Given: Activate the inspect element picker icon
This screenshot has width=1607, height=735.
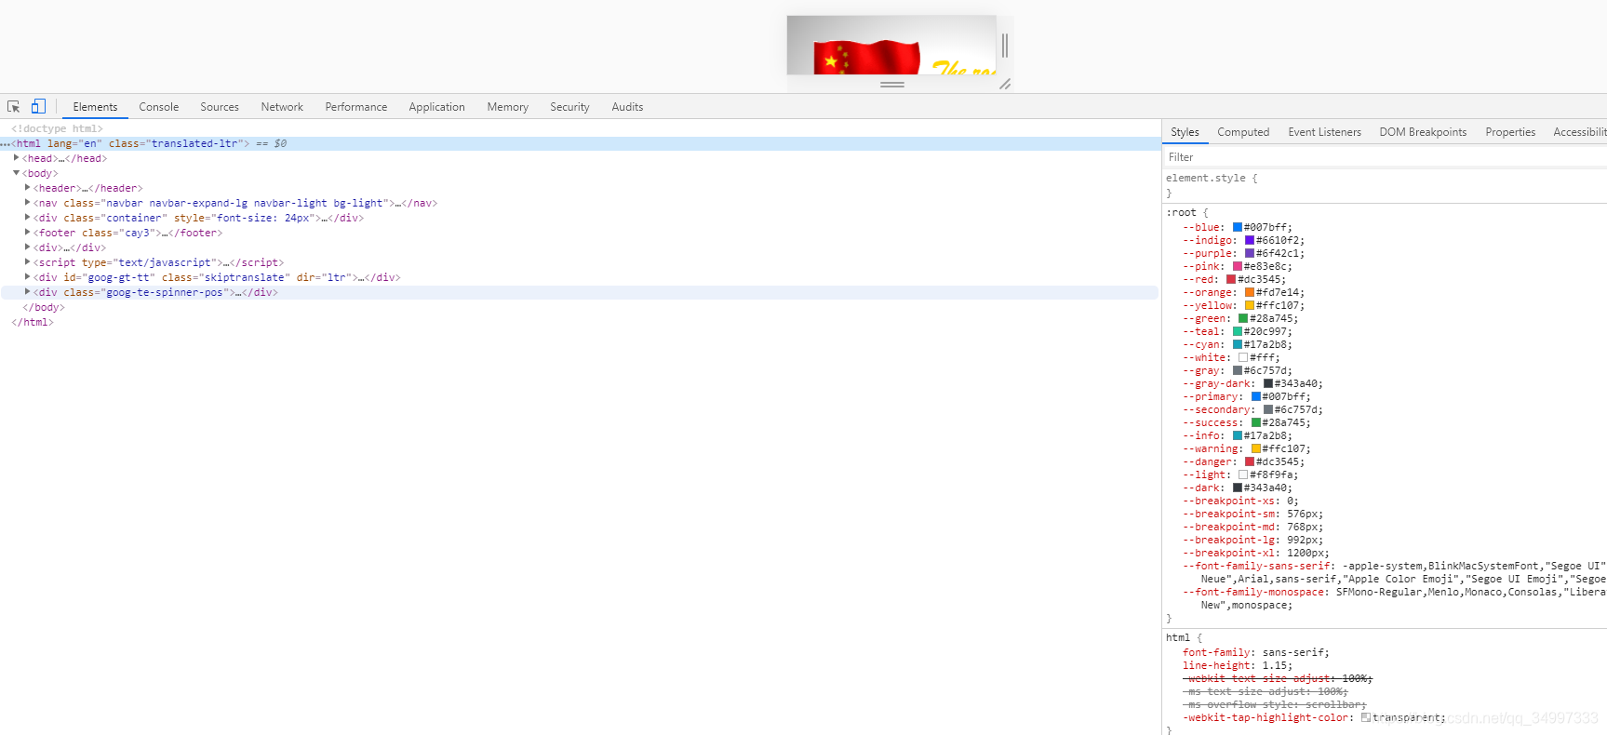Looking at the screenshot, I should [13, 107].
